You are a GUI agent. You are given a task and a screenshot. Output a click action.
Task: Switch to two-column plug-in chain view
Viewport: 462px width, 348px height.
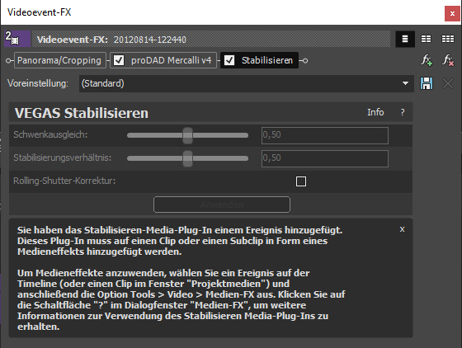(426, 39)
